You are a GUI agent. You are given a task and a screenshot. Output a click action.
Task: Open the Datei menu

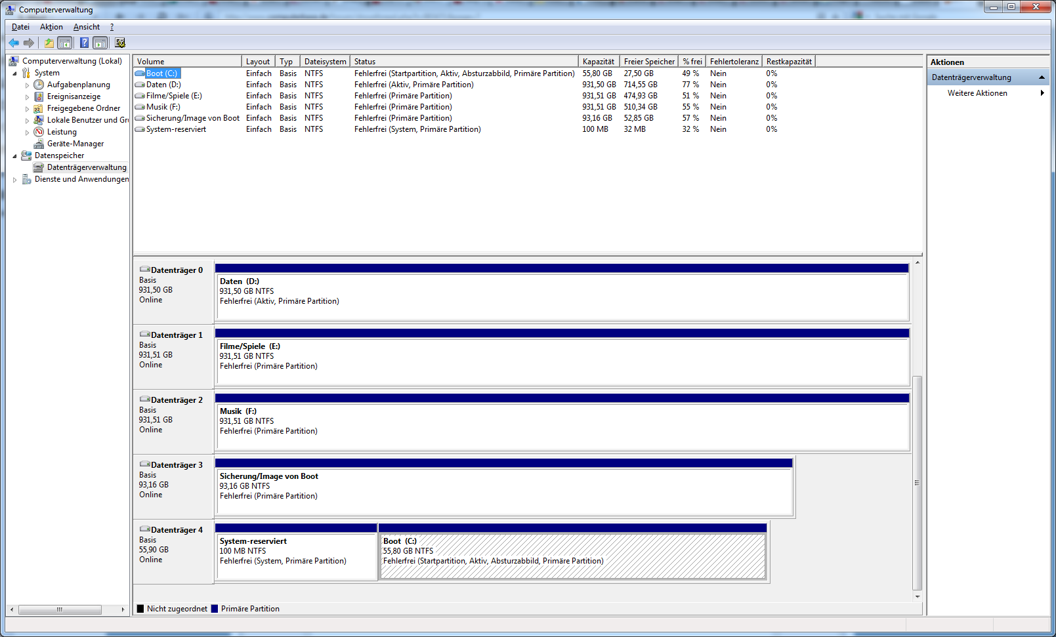[x=20, y=27]
